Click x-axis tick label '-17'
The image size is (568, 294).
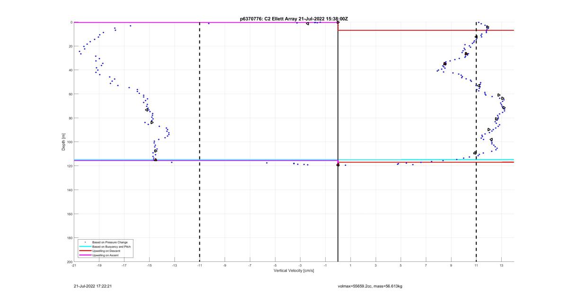(124, 265)
